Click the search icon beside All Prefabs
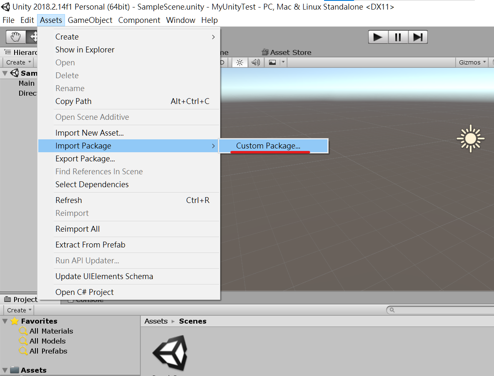 tap(23, 351)
